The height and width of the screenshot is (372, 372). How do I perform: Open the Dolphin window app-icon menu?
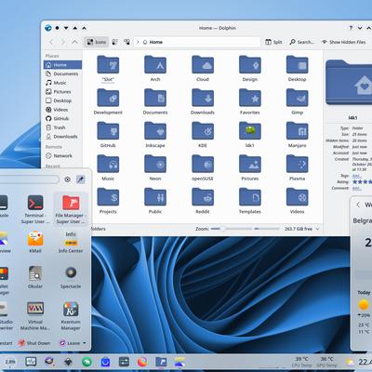pyautogui.click(x=48, y=28)
